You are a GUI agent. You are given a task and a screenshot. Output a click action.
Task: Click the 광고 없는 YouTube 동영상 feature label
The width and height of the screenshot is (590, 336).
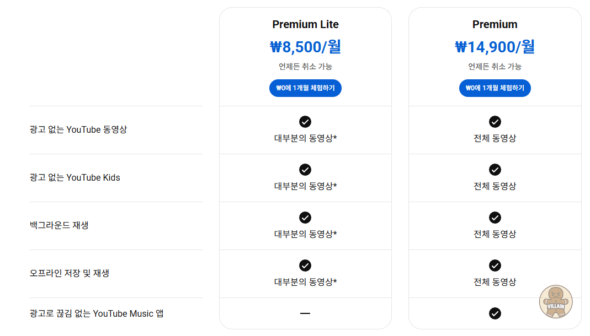pyautogui.click(x=78, y=129)
